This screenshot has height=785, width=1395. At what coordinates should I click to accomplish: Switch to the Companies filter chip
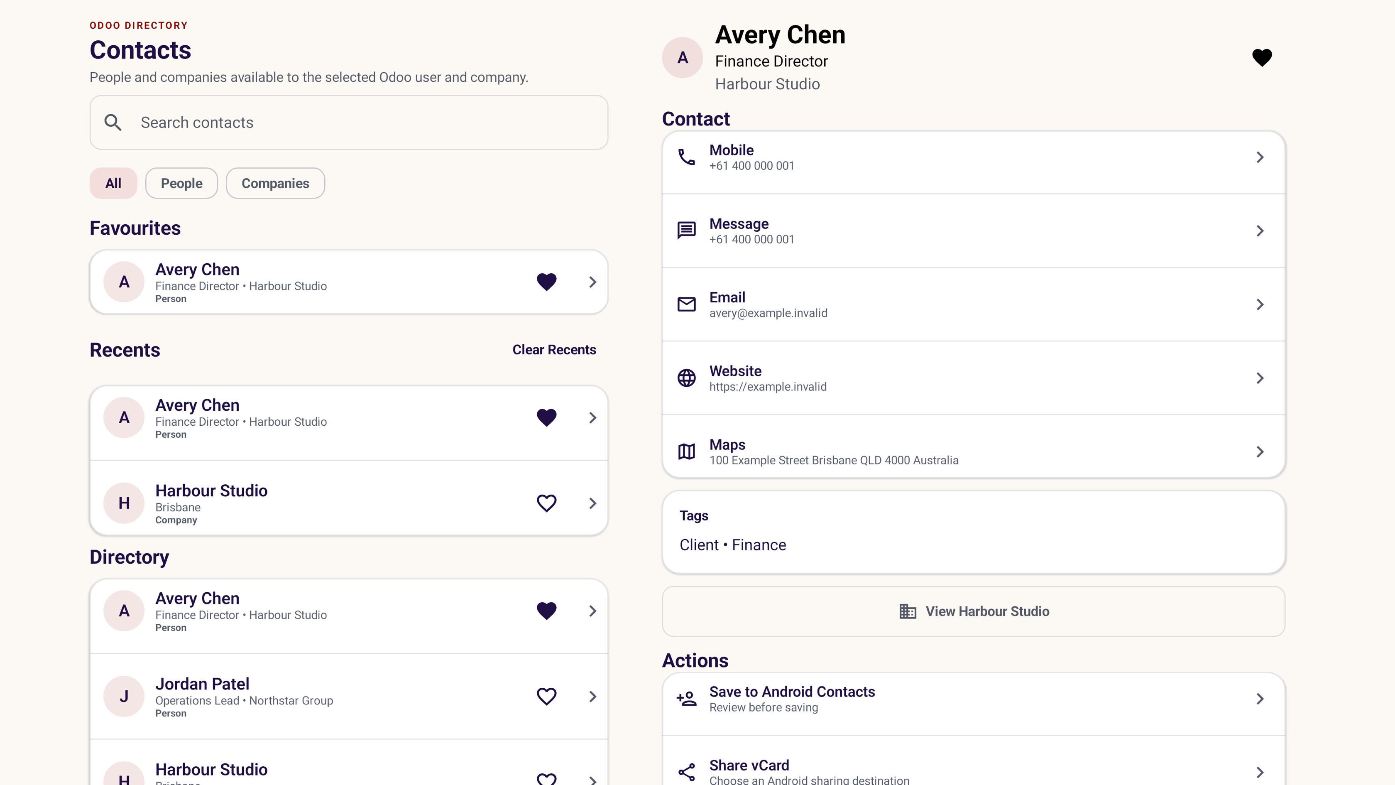coord(275,183)
